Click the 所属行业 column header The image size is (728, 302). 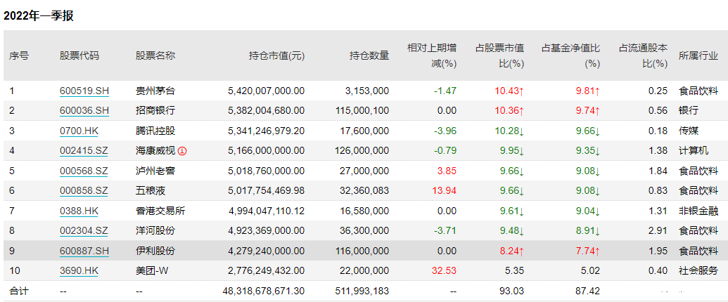click(x=698, y=56)
